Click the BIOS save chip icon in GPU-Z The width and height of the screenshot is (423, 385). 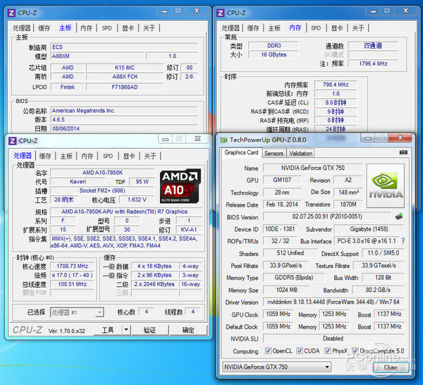point(400,216)
